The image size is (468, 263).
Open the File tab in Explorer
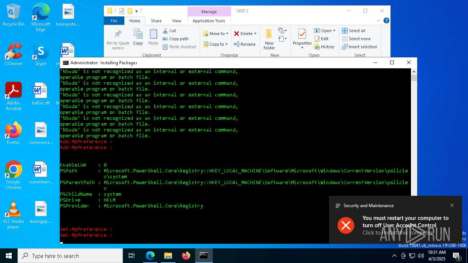pyautogui.click(x=114, y=21)
